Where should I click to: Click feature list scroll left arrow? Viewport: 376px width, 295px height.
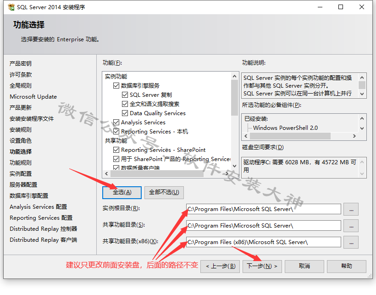click(106, 174)
